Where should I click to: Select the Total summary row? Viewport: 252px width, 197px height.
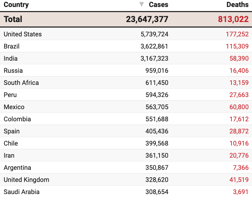coord(126,19)
